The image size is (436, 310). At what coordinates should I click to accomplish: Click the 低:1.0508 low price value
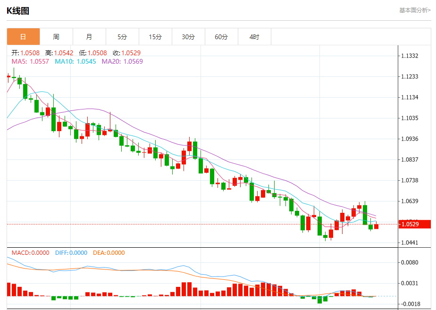tap(93, 53)
